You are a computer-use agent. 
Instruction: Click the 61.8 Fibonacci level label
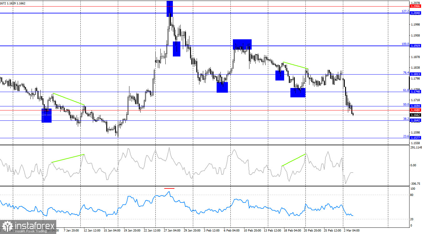coord(406,90)
